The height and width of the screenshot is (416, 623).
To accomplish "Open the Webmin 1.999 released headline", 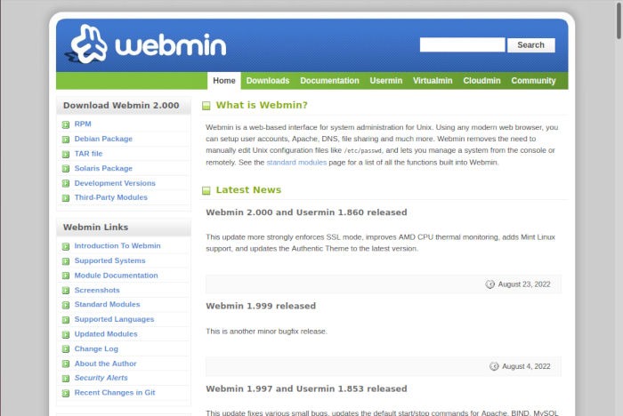I will click(261, 306).
